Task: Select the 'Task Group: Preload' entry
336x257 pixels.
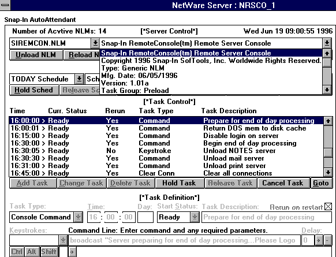Action: [x=211, y=91]
